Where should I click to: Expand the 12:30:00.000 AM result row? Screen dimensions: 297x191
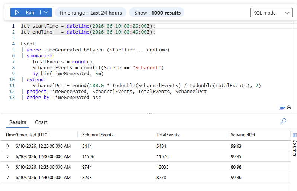pos(8,156)
